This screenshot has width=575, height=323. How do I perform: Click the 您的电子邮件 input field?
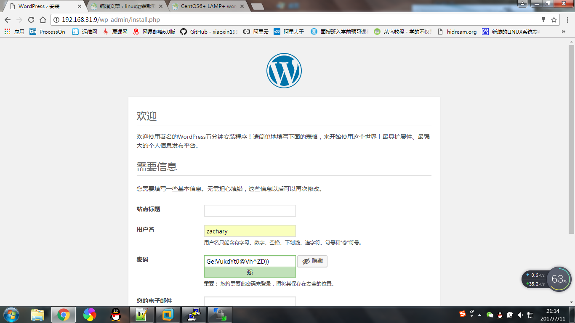pyautogui.click(x=250, y=302)
